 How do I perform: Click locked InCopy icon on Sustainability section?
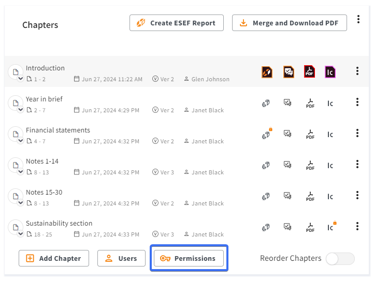point(332,227)
